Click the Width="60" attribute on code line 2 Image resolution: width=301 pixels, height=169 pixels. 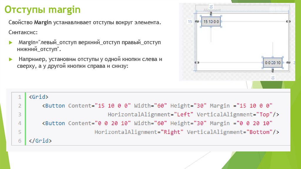click(x=150, y=106)
